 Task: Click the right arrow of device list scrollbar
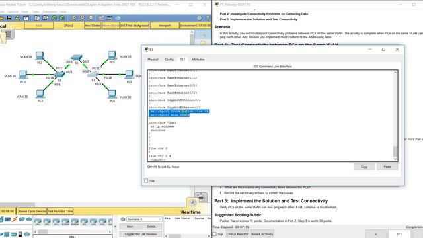coord(110,231)
